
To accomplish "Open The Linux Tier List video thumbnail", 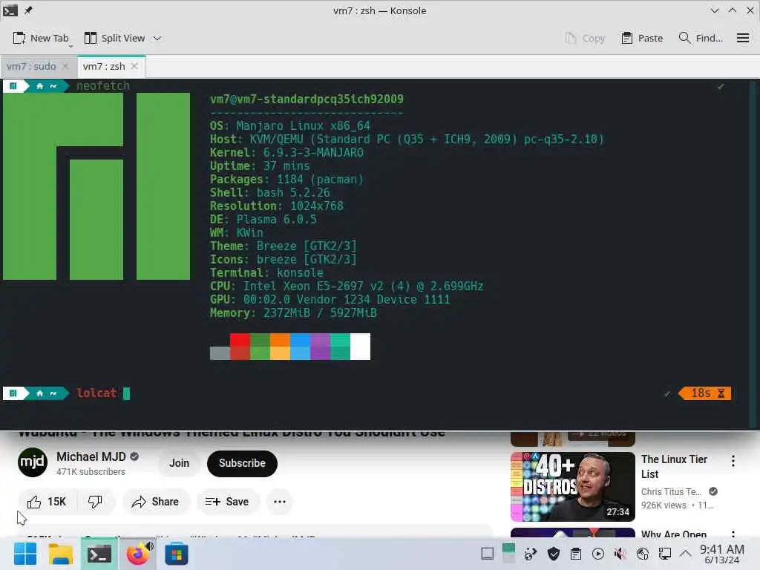I will tap(572, 487).
